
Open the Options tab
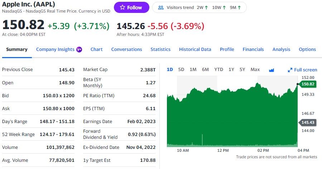tap(307, 50)
